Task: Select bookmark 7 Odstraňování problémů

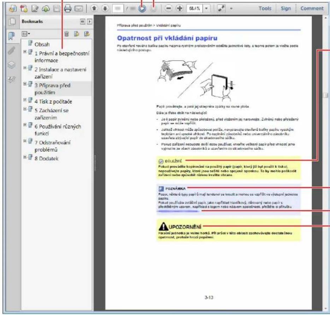Action: tap(53, 146)
